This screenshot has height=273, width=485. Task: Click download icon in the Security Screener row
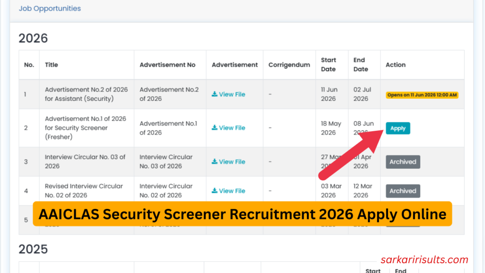point(215,127)
